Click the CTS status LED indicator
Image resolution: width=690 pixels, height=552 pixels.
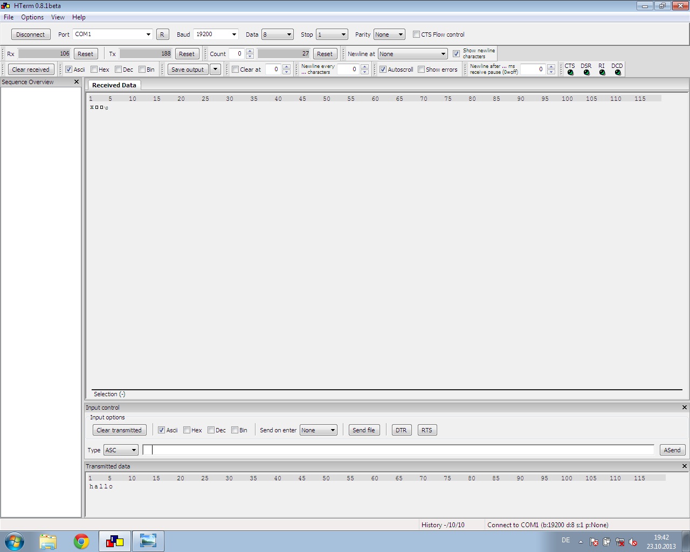click(570, 73)
